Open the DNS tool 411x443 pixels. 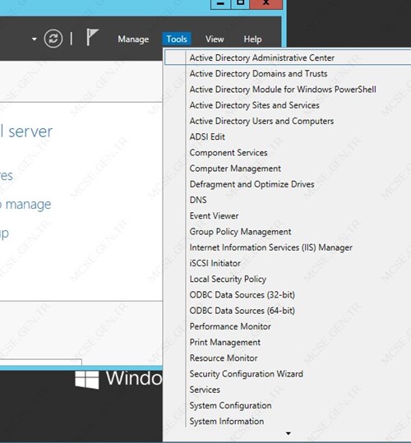tap(198, 200)
